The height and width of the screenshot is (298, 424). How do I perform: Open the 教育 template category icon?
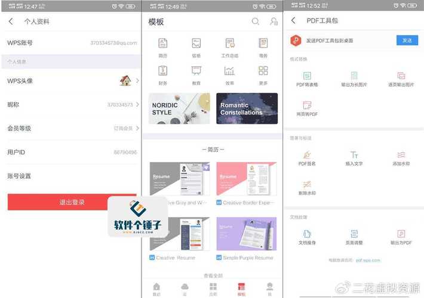[196, 71]
